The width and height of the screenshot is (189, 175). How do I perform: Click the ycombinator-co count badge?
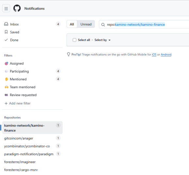point(58,146)
